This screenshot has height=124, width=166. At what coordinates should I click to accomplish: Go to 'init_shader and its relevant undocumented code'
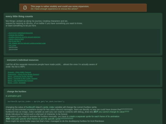point(27,43)
